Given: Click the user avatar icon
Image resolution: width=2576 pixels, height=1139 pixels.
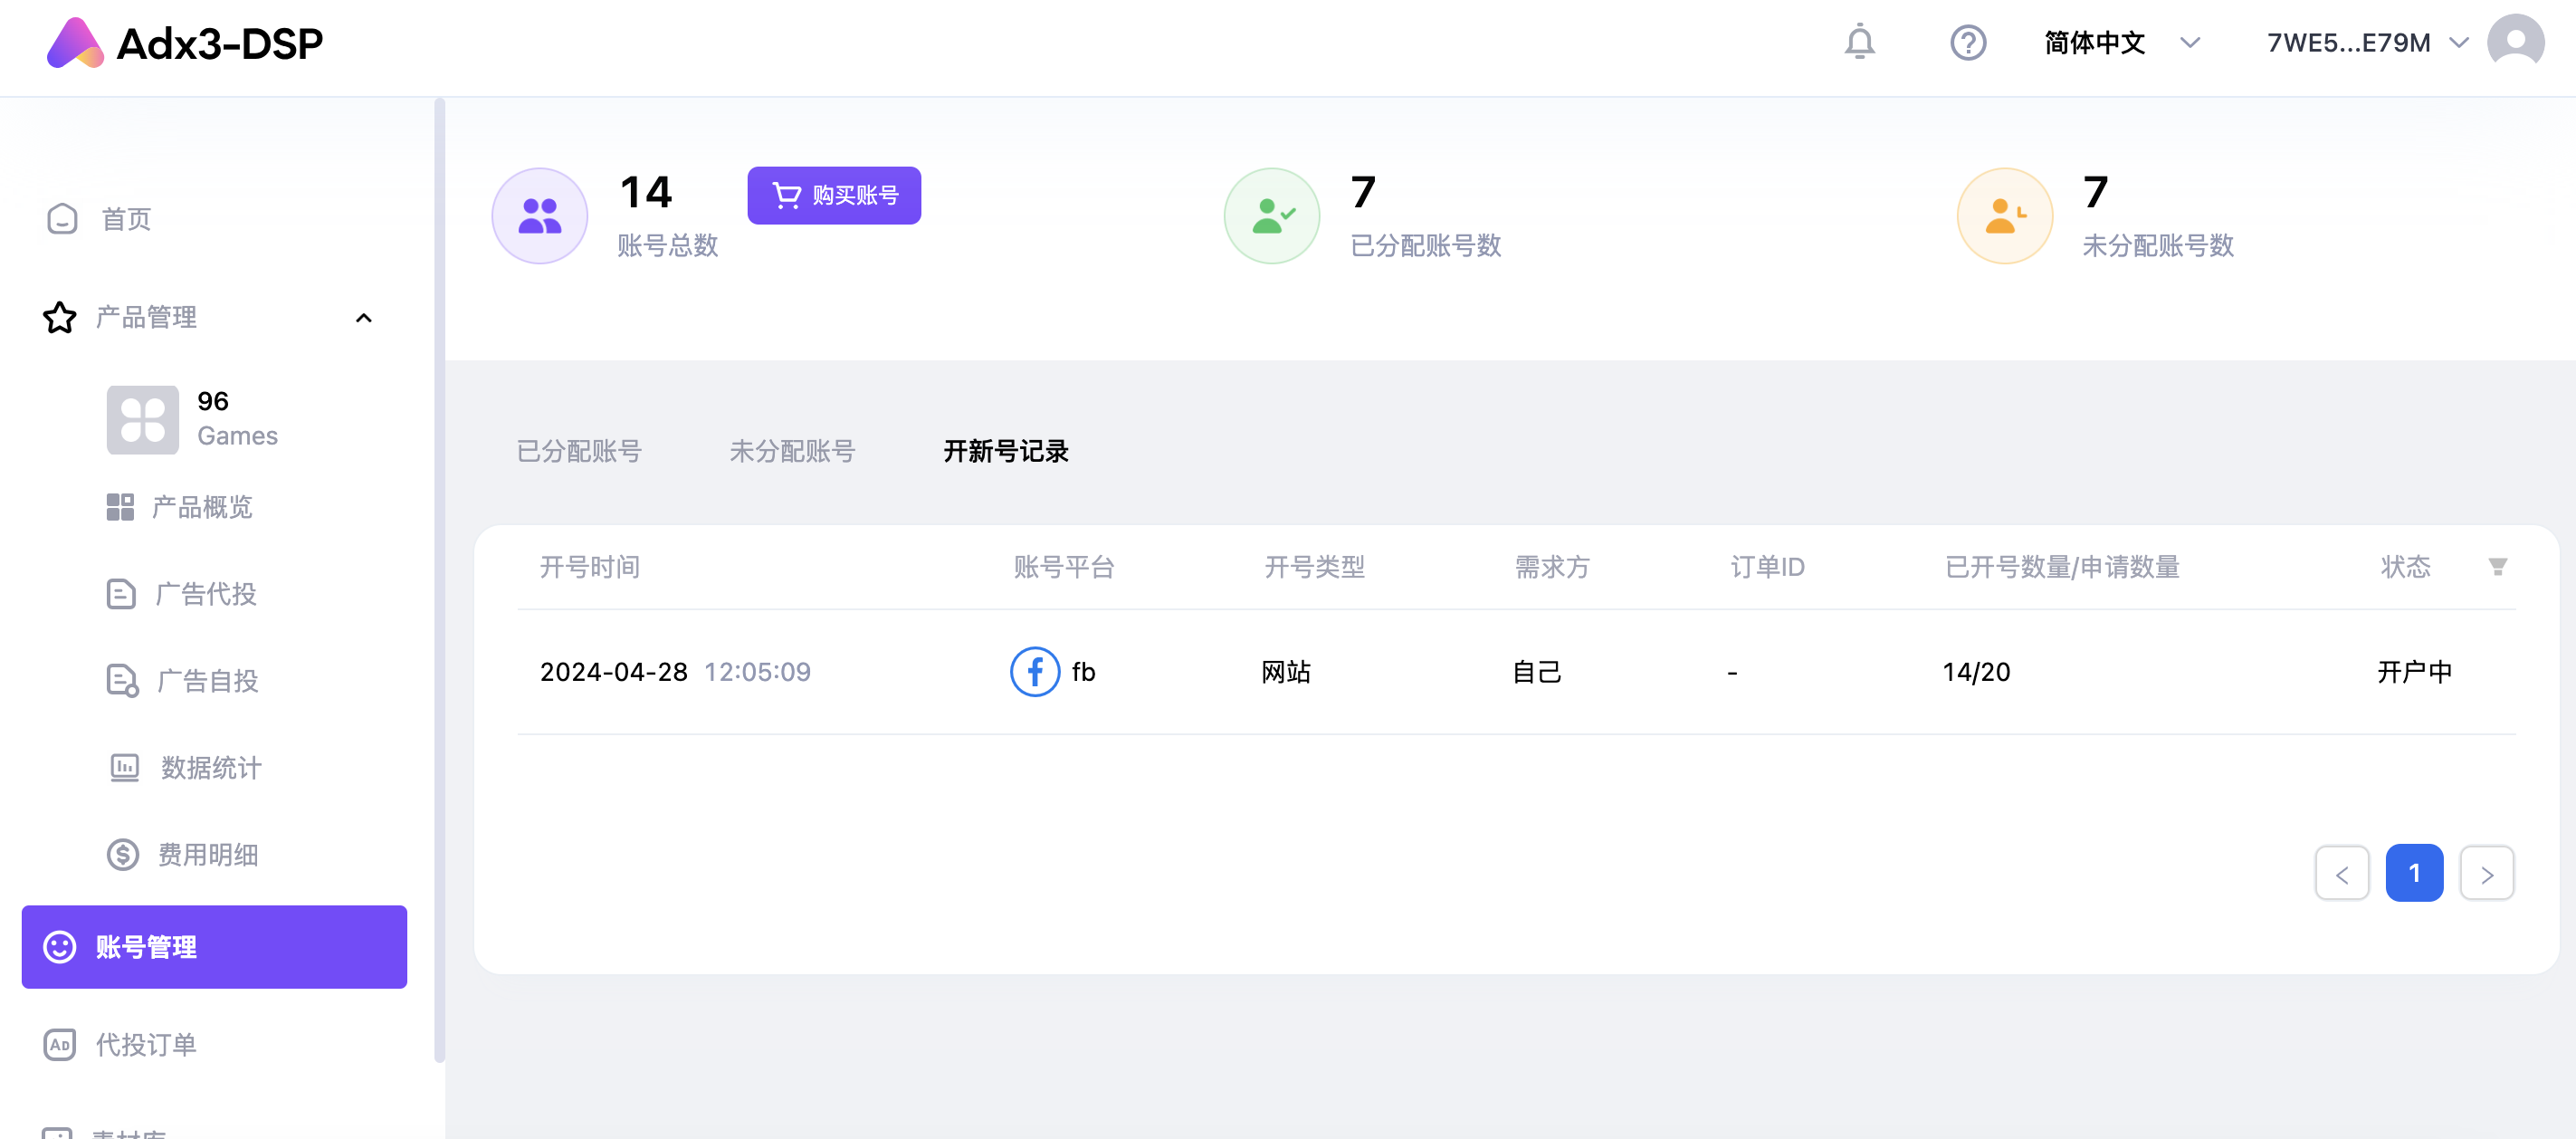Looking at the screenshot, I should pos(2515,42).
